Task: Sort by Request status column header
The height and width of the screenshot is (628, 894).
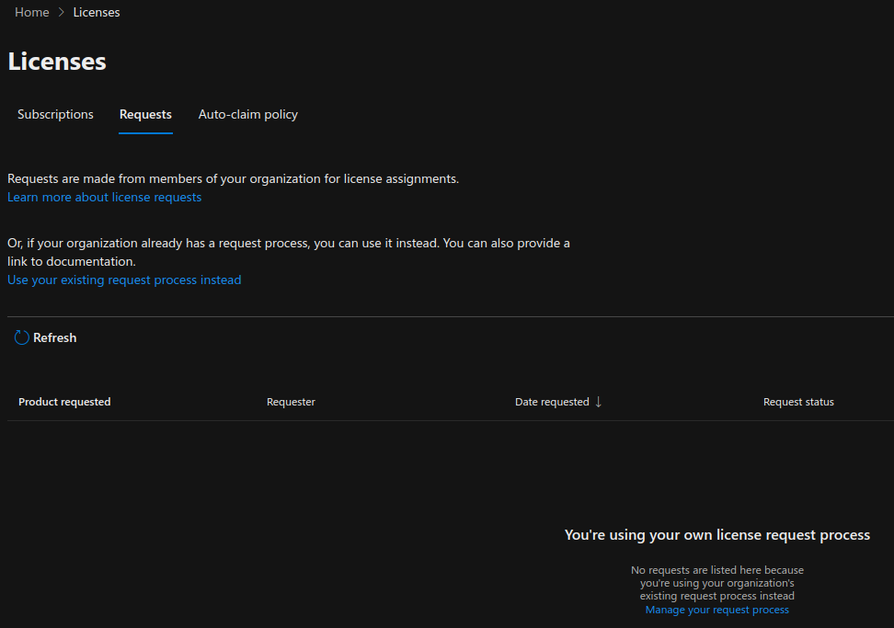Action: click(798, 402)
